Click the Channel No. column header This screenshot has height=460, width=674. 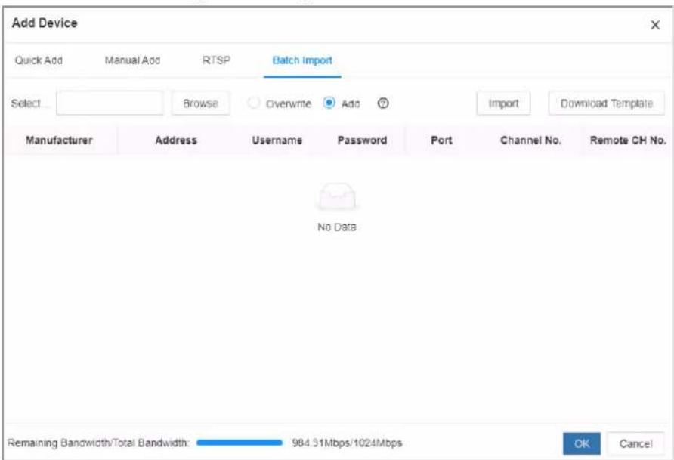531,140
